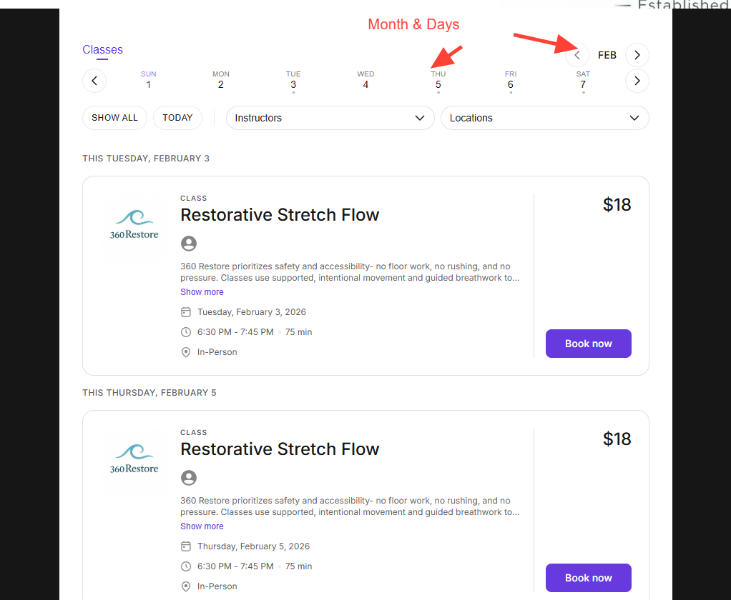
Task: Select Thursday 5 in the date strip
Action: point(438,80)
